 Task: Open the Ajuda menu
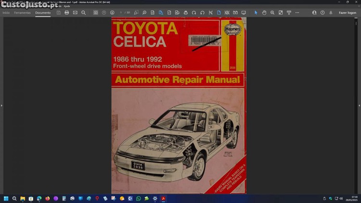67,6
